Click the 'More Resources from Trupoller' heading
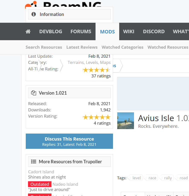The image size is (189, 196). click(70, 162)
